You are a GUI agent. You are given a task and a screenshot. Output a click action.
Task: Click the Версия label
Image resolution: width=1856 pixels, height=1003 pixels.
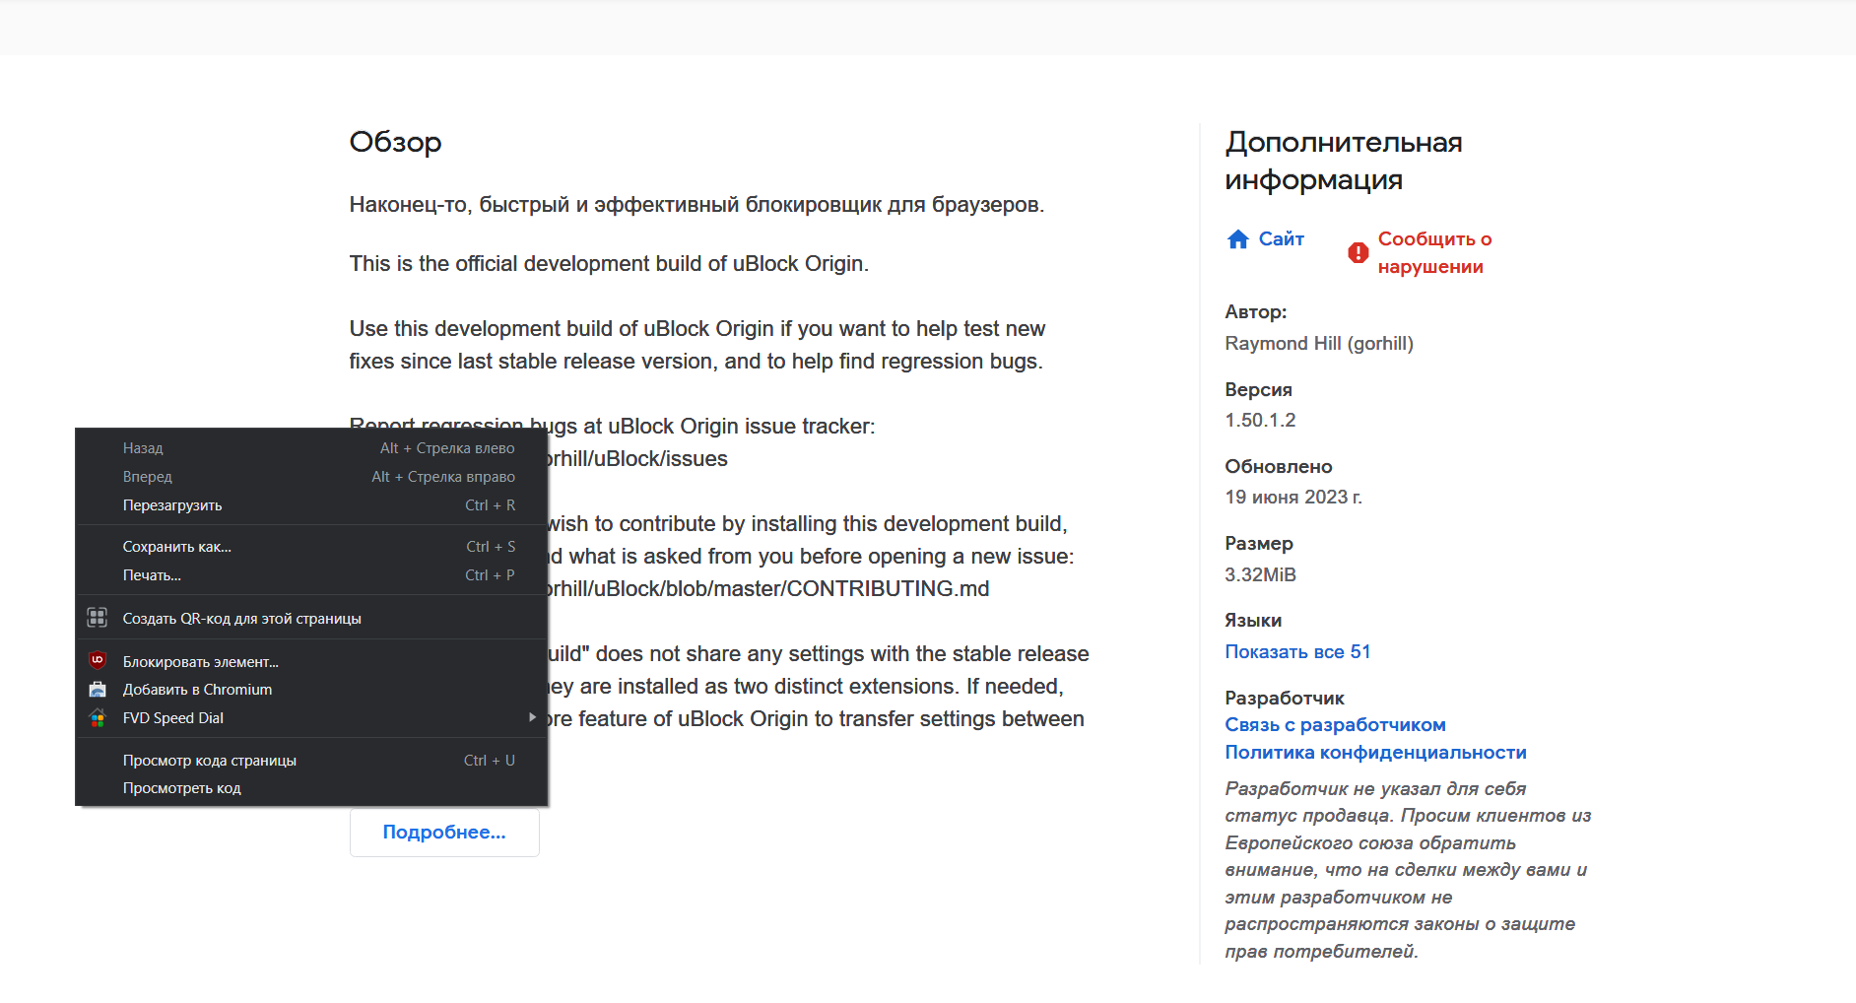pyautogui.click(x=1258, y=389)
